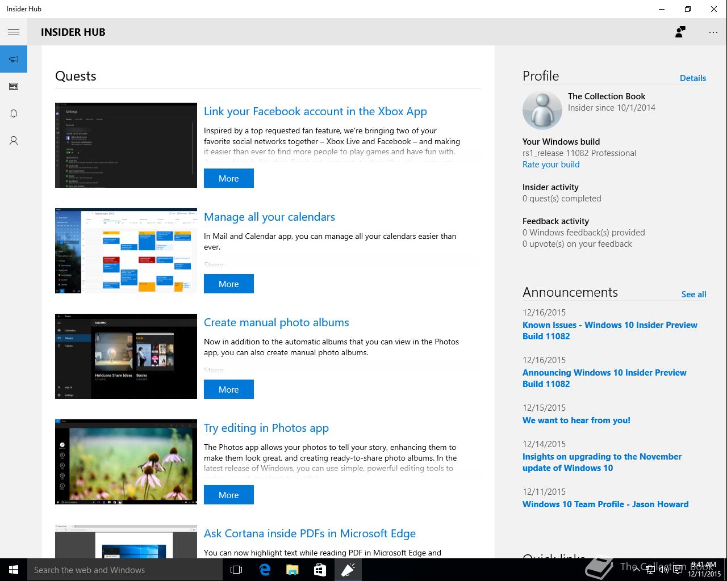Click the calendar app quest thumbnail

tap(126, 251)
